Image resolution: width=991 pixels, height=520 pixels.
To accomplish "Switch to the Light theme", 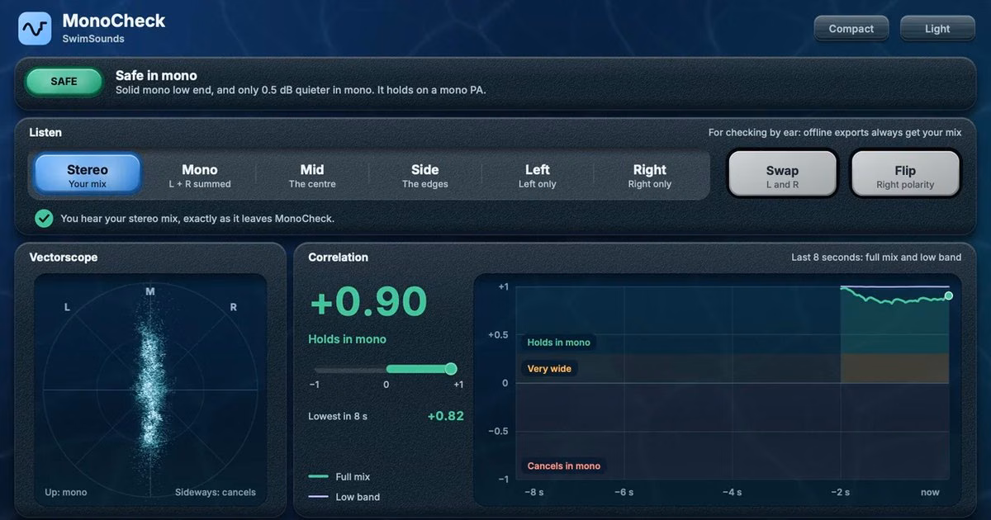I will 937,28.
